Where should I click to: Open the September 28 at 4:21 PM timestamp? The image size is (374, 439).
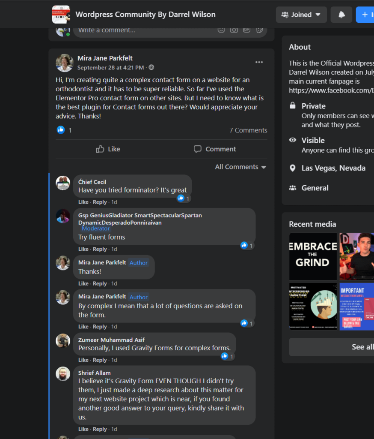(111, 67)
